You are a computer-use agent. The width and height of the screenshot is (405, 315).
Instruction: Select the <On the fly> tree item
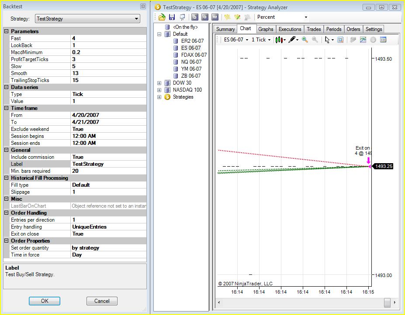click(185, 27)
